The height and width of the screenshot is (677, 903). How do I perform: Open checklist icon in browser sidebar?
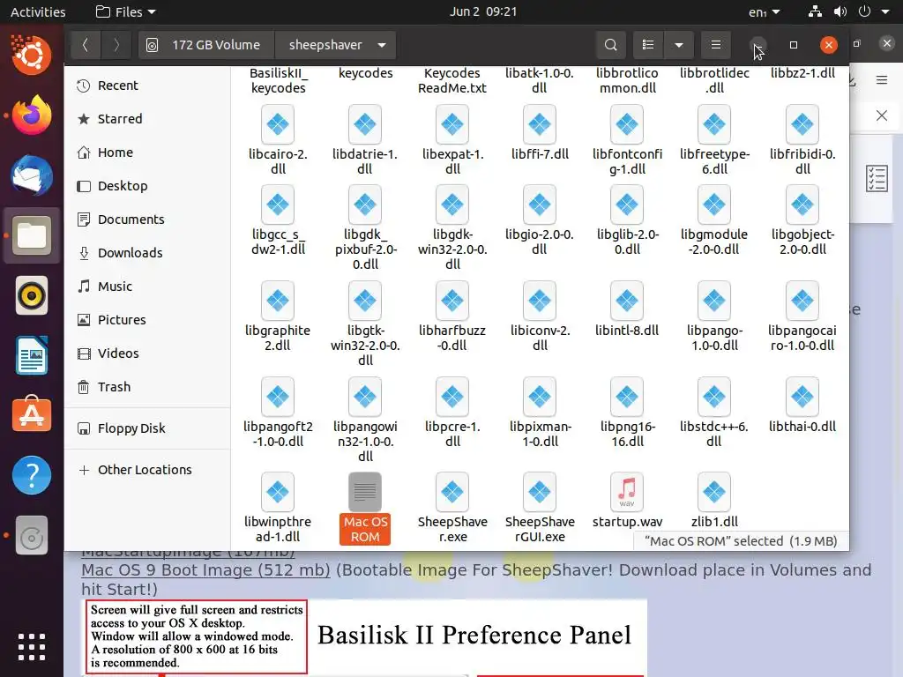[877, 178]
